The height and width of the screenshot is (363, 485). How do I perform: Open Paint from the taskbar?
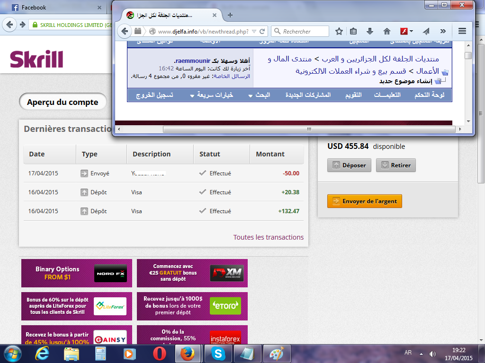point(277,354)
